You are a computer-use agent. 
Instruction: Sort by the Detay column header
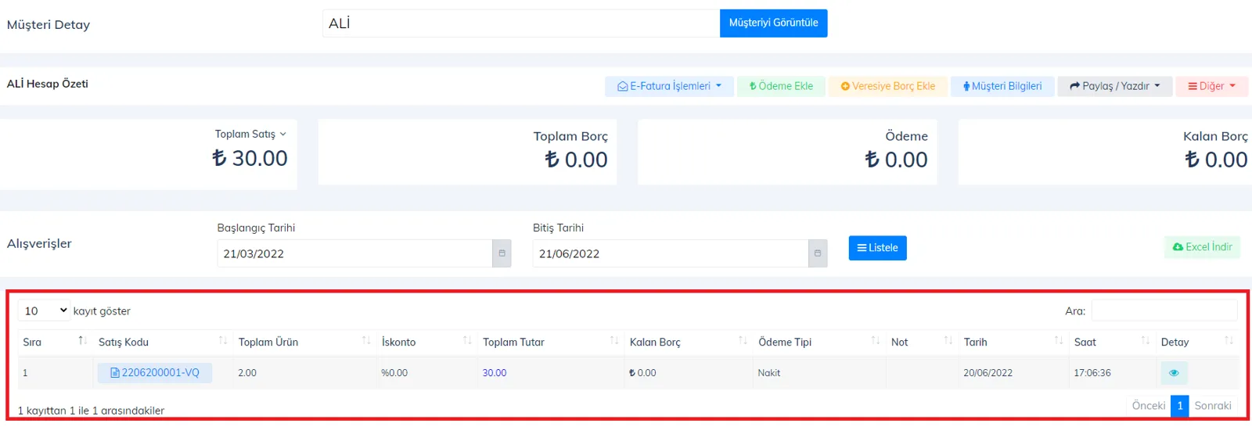coord(1197,342)
